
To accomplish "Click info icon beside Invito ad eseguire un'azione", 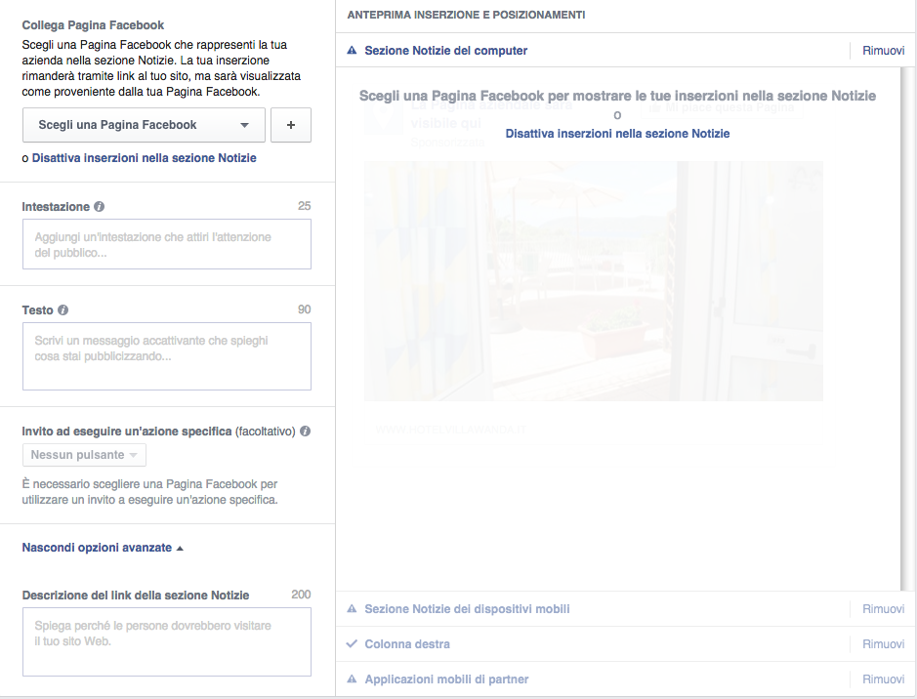I will [x=306, y=432].
